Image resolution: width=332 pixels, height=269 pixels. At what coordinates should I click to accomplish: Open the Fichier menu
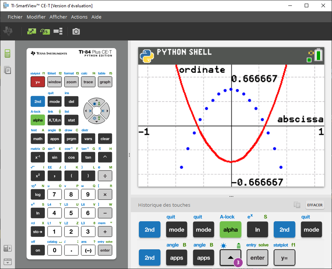(15, 17)
